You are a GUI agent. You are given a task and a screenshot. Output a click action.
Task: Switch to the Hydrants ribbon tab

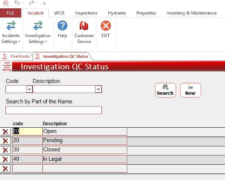117,13
